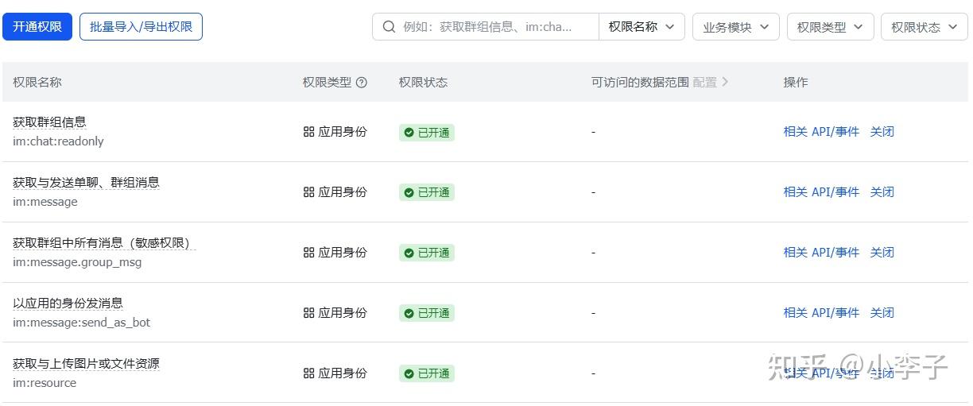Open 配置 for 可访问的数据范围
This screenshot has width=973, height=406.
[710, 82]
